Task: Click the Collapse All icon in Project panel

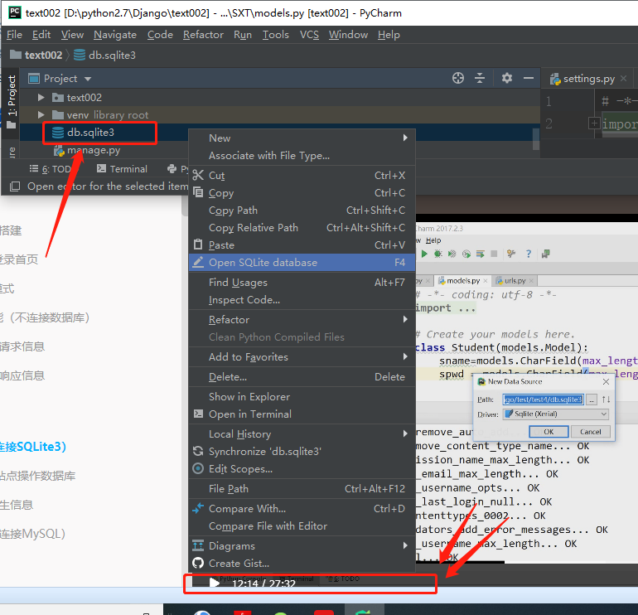Action: (x=480, y=78)
